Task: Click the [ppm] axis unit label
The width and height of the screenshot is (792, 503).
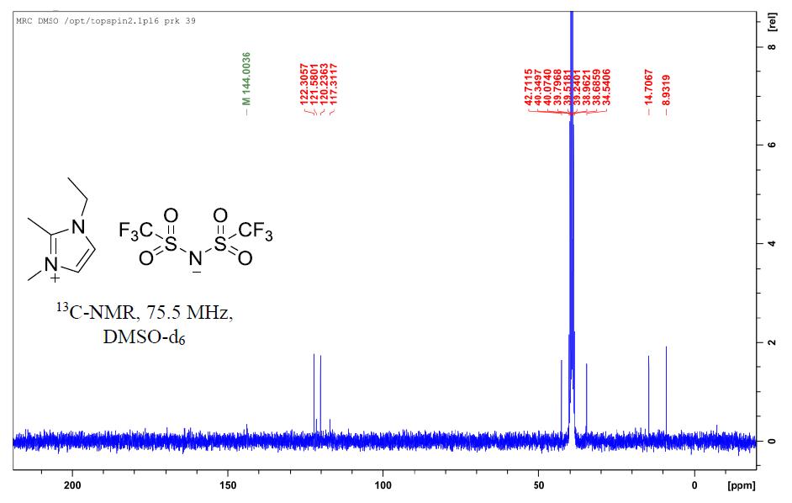Action: pos(740,485)
